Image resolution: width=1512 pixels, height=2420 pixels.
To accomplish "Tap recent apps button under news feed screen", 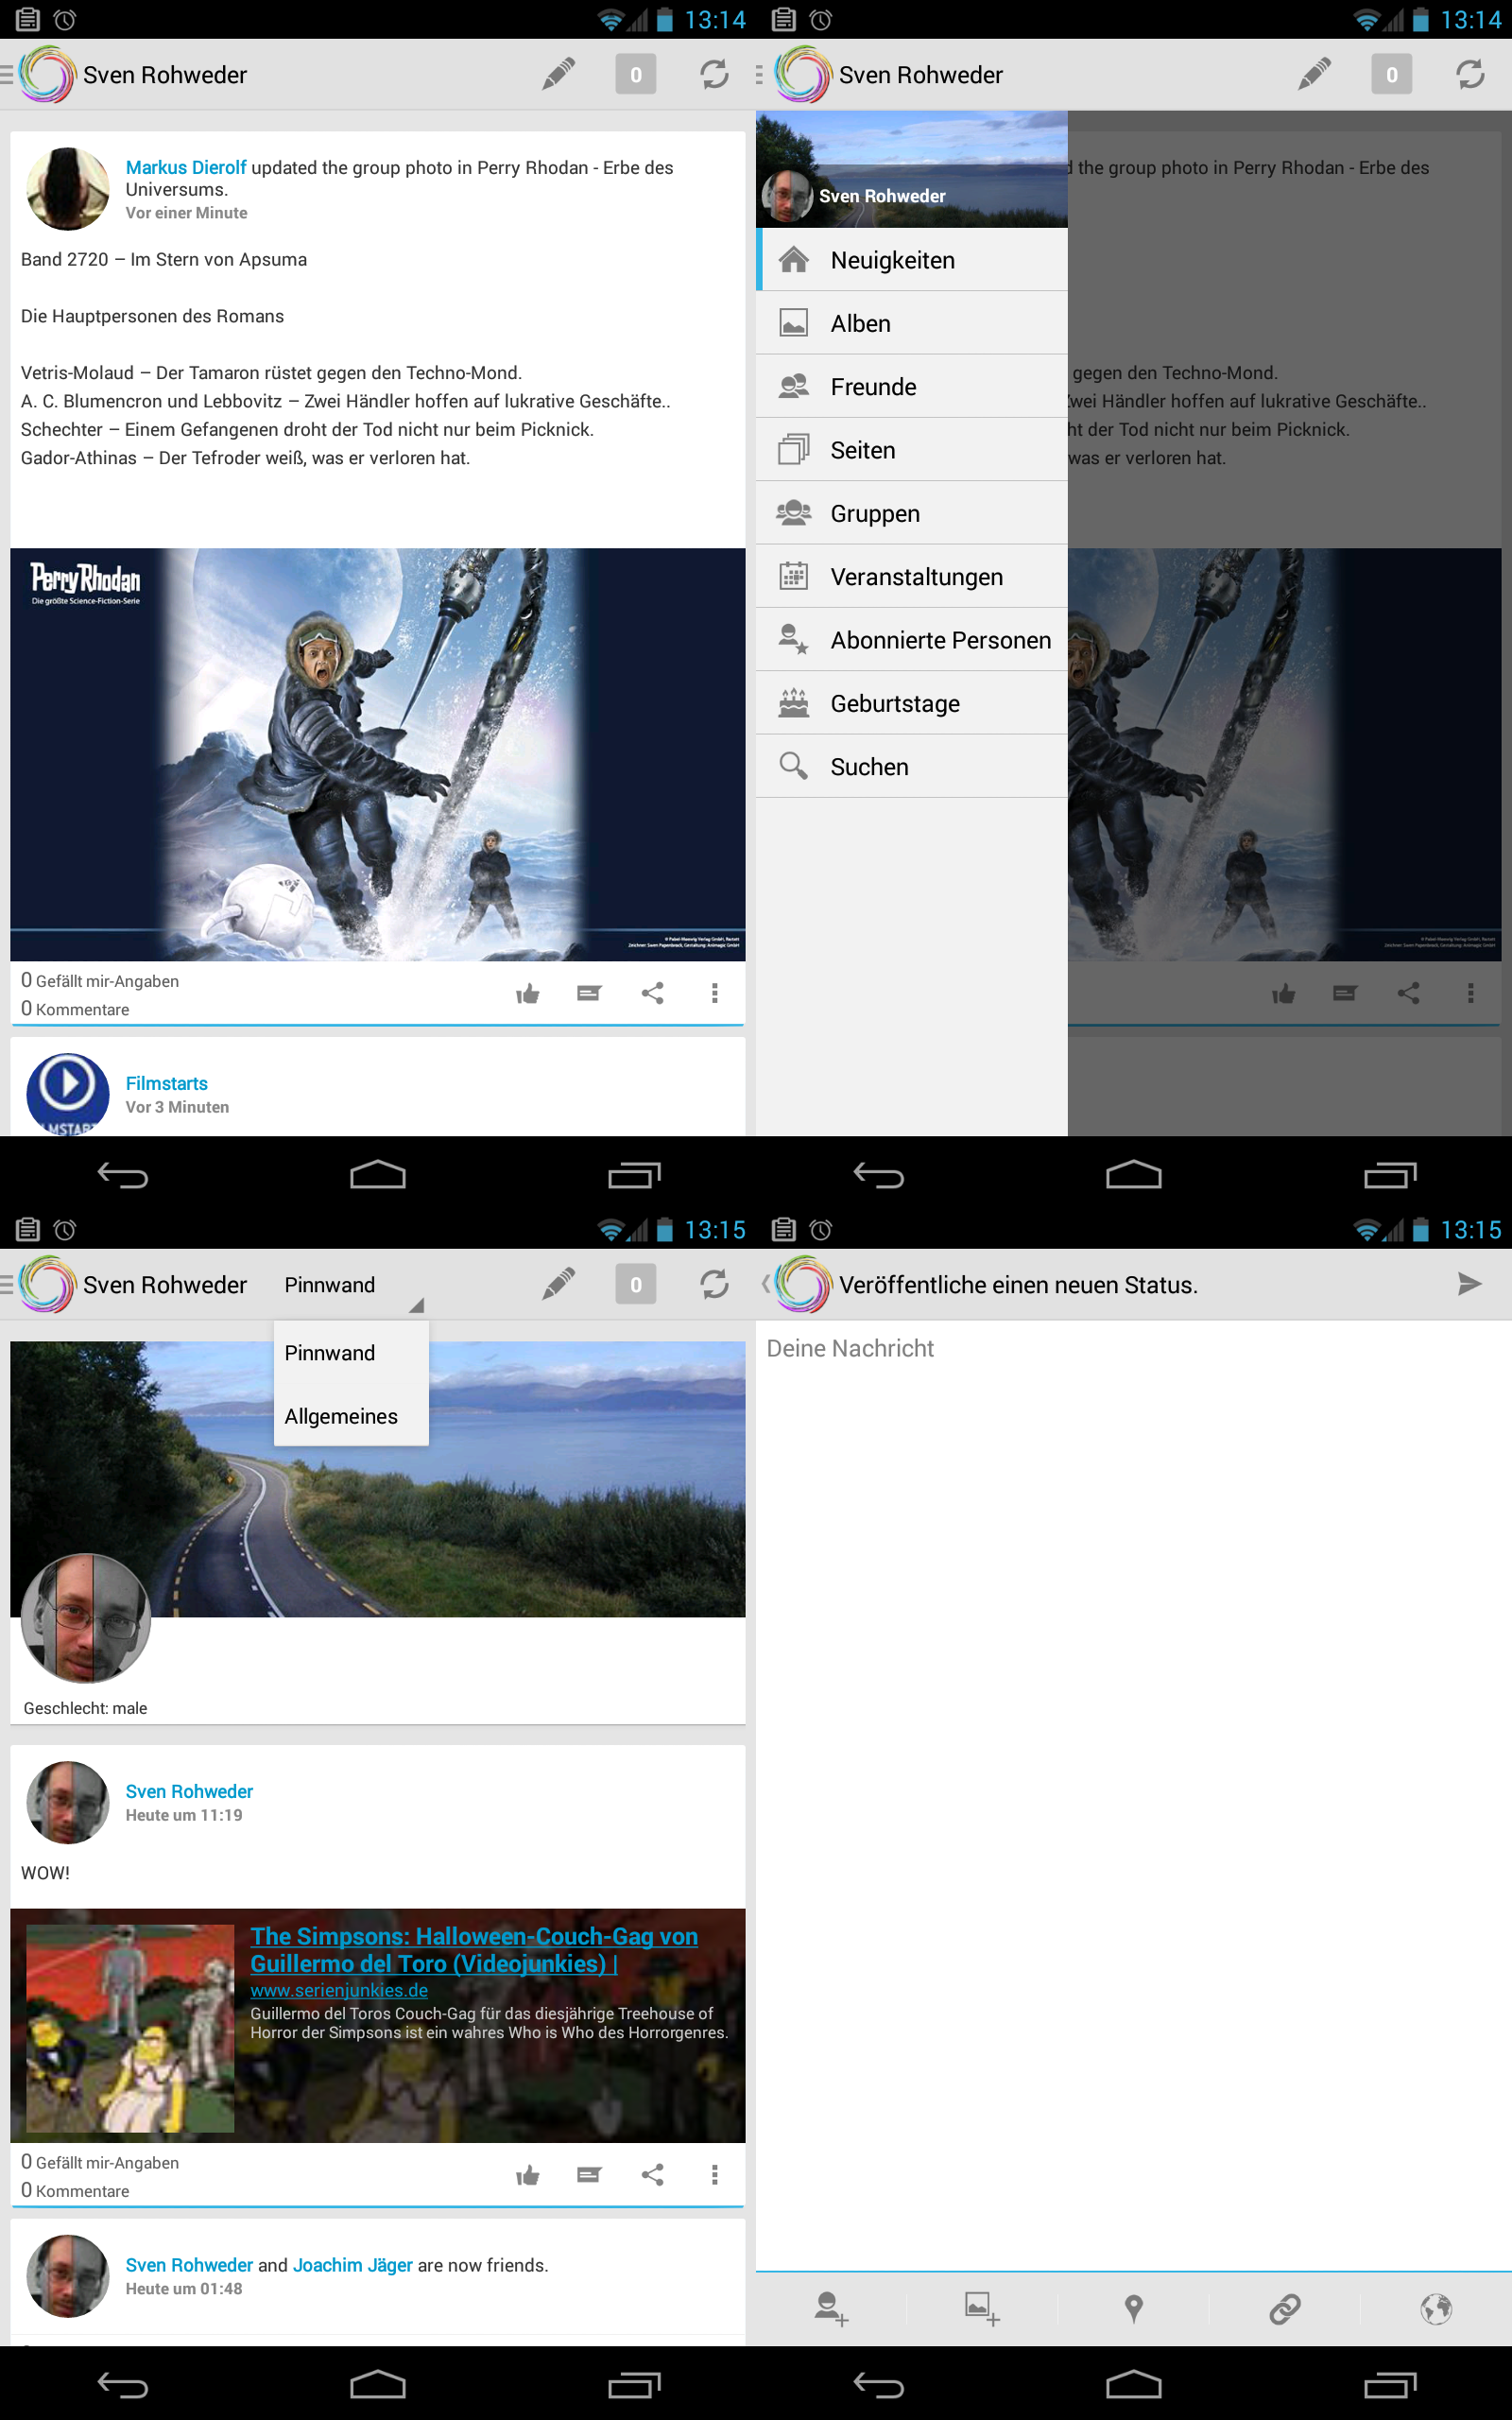I will [x=634, y=1176].
